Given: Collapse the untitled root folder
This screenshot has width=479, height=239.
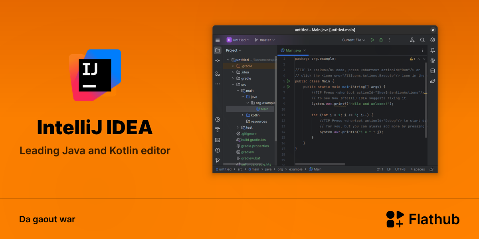Looking at the screenshot, I should click(229, 60).
